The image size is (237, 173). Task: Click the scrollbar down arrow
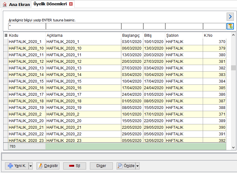click(x=233, y=147)
